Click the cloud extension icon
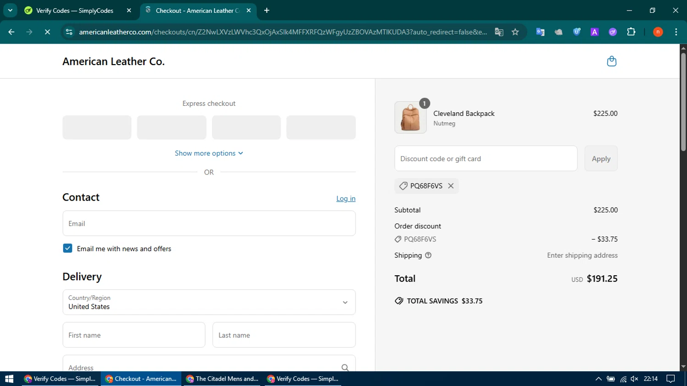The image size is (687, 386). [x=558, y=32]
